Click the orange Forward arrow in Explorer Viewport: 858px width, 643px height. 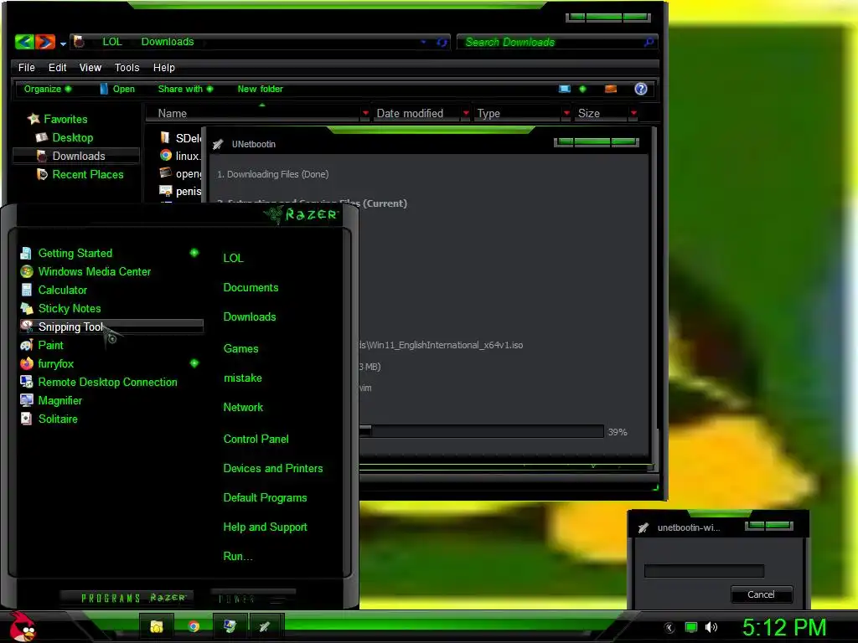(45, 42)
